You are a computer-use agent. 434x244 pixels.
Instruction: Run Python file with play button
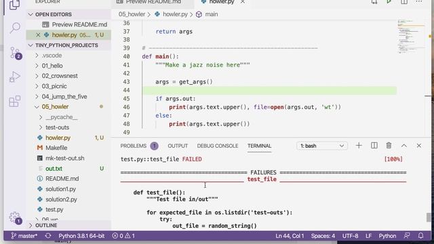pos(389,2)
